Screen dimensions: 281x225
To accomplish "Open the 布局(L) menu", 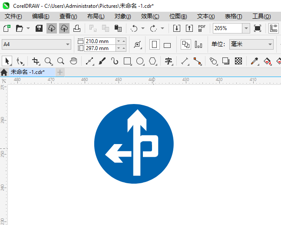I will pyautogui.click(x=96, y=17).
